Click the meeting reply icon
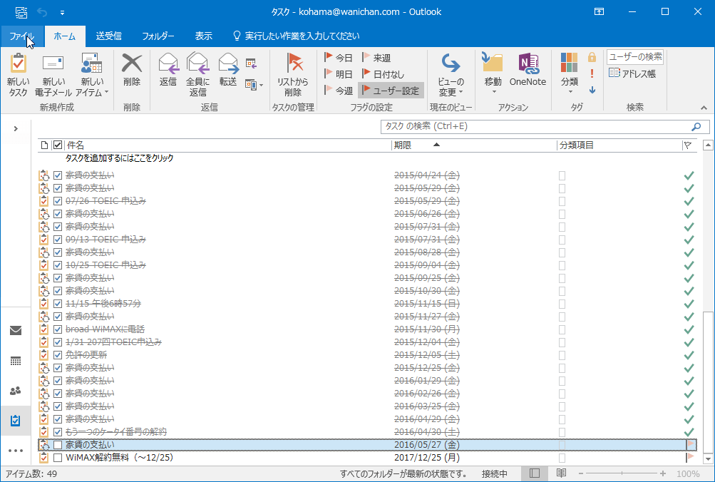This screenshot has height=482, width=715. [251, 63]
